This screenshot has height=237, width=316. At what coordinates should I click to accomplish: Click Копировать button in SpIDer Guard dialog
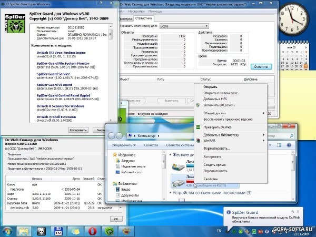[x=78, y=130]
